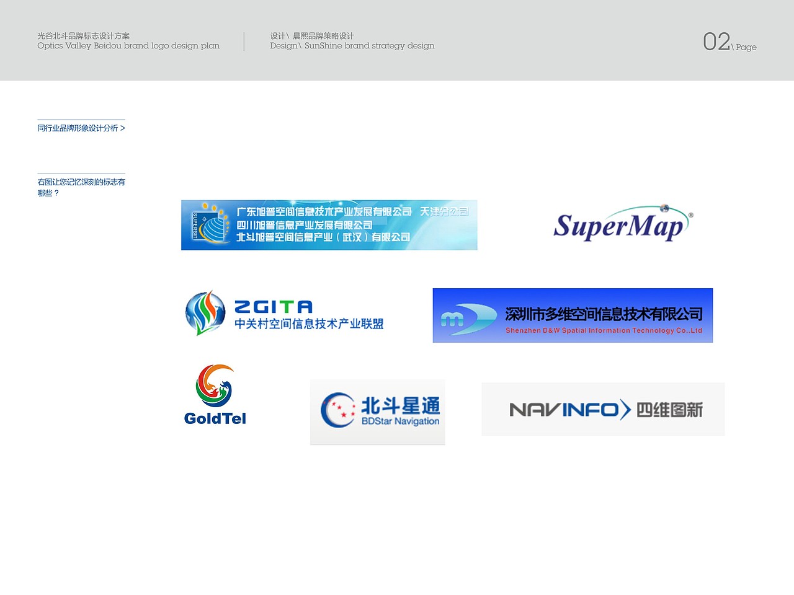Click the 设计\ 晨熙品牌策略设计 header text
Screen dimensions: 794x595
(312, 36)
